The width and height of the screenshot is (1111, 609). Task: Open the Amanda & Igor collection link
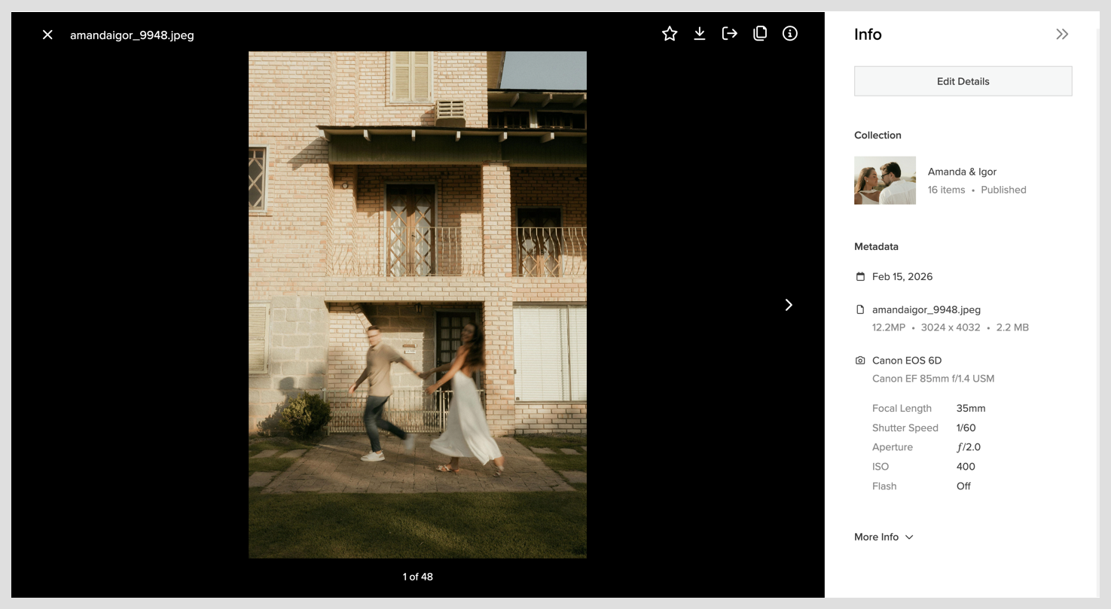pyautogui.click(x=962, y=172)
